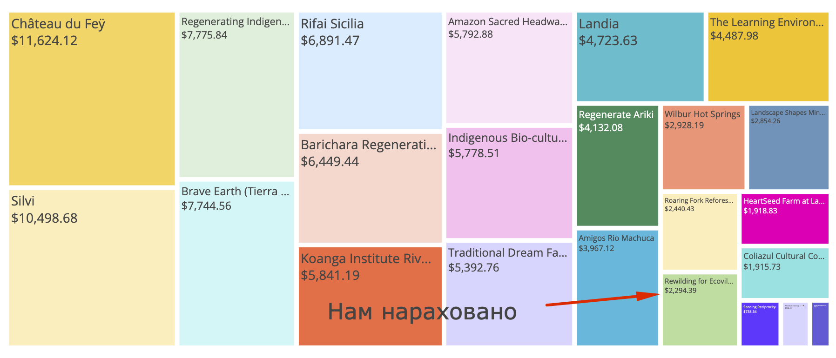The image size is (836, 358).
Task: Select the Koanga Institute Riv... tile
Action: point(370,296)
